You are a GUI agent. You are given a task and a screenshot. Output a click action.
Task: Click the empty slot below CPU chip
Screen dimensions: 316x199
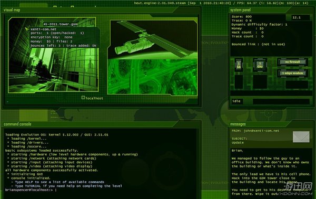coord(260,82)
